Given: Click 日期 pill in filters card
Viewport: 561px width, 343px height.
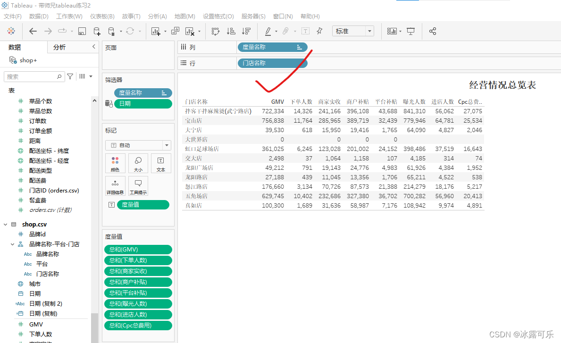Looking at the screenshot, I should (x=143, y=104).
